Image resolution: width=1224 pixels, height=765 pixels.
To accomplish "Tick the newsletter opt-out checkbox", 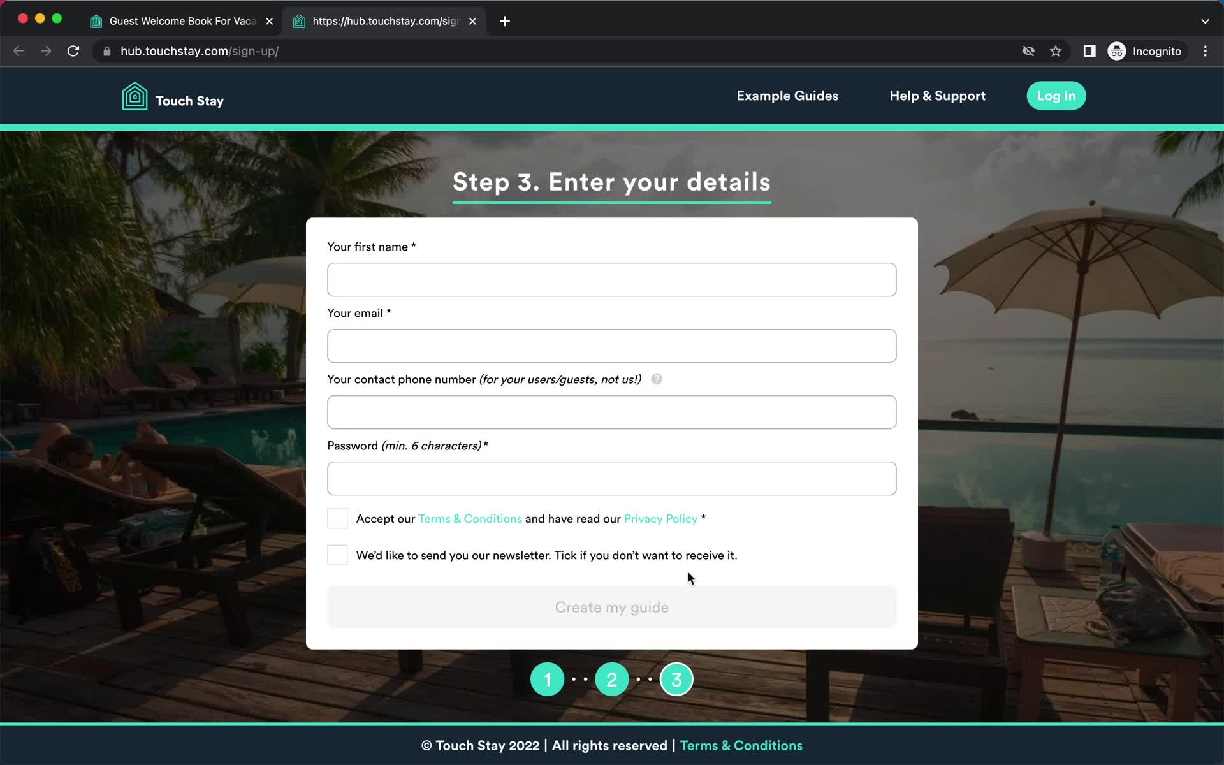I will pyautogui.click(x=337, y=555).
